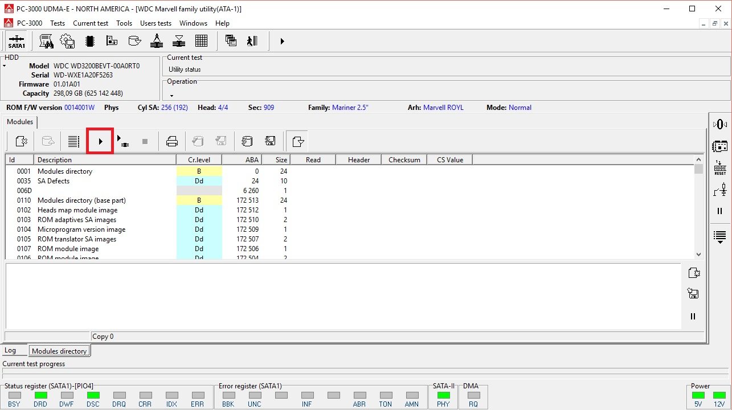The height and width of the screenshot is (410, 732).
Task: Pause the log with icon beside log pane
Action: pyautogui.click(x=693, y=317)
